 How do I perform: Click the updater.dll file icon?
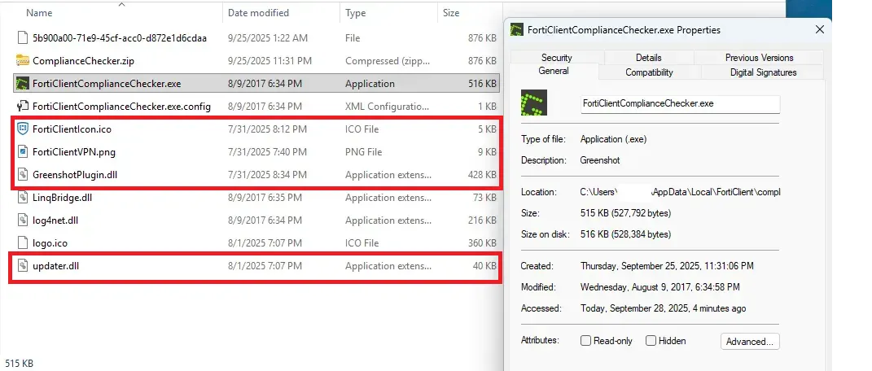23,266
